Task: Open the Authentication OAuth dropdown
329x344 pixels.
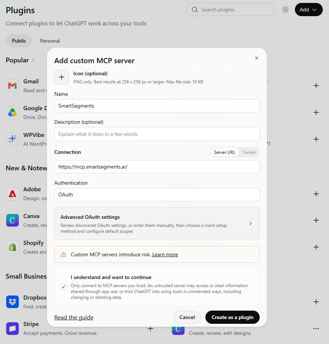Action: (x=157, y=195)
